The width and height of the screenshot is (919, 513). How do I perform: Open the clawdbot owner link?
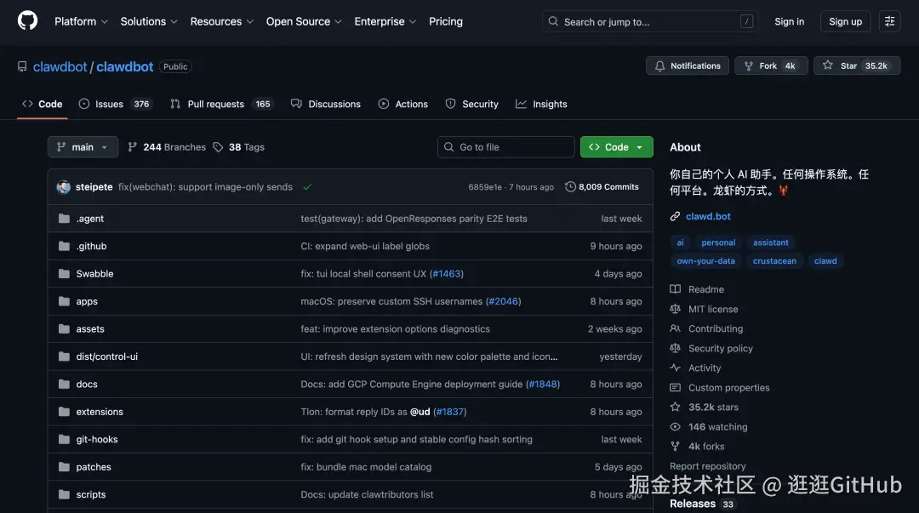click(x=60, y=67)
